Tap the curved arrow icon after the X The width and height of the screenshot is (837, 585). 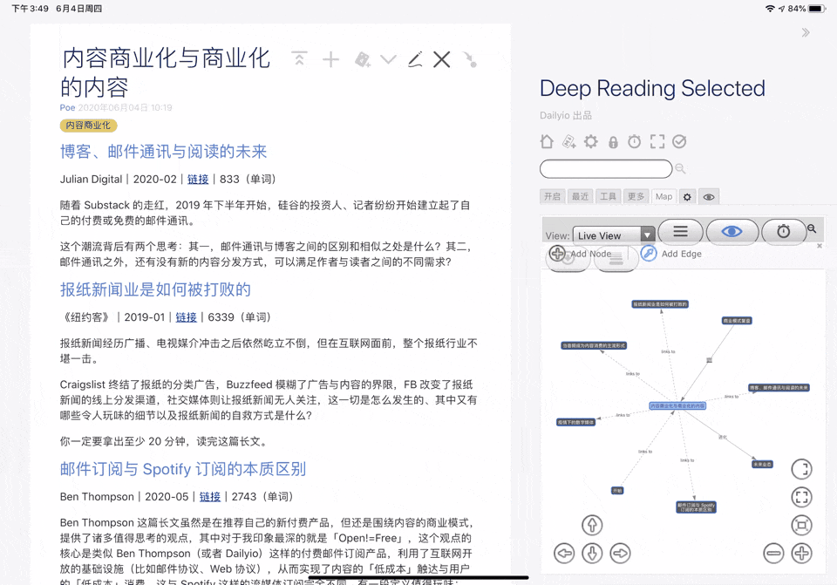[470, 59]
